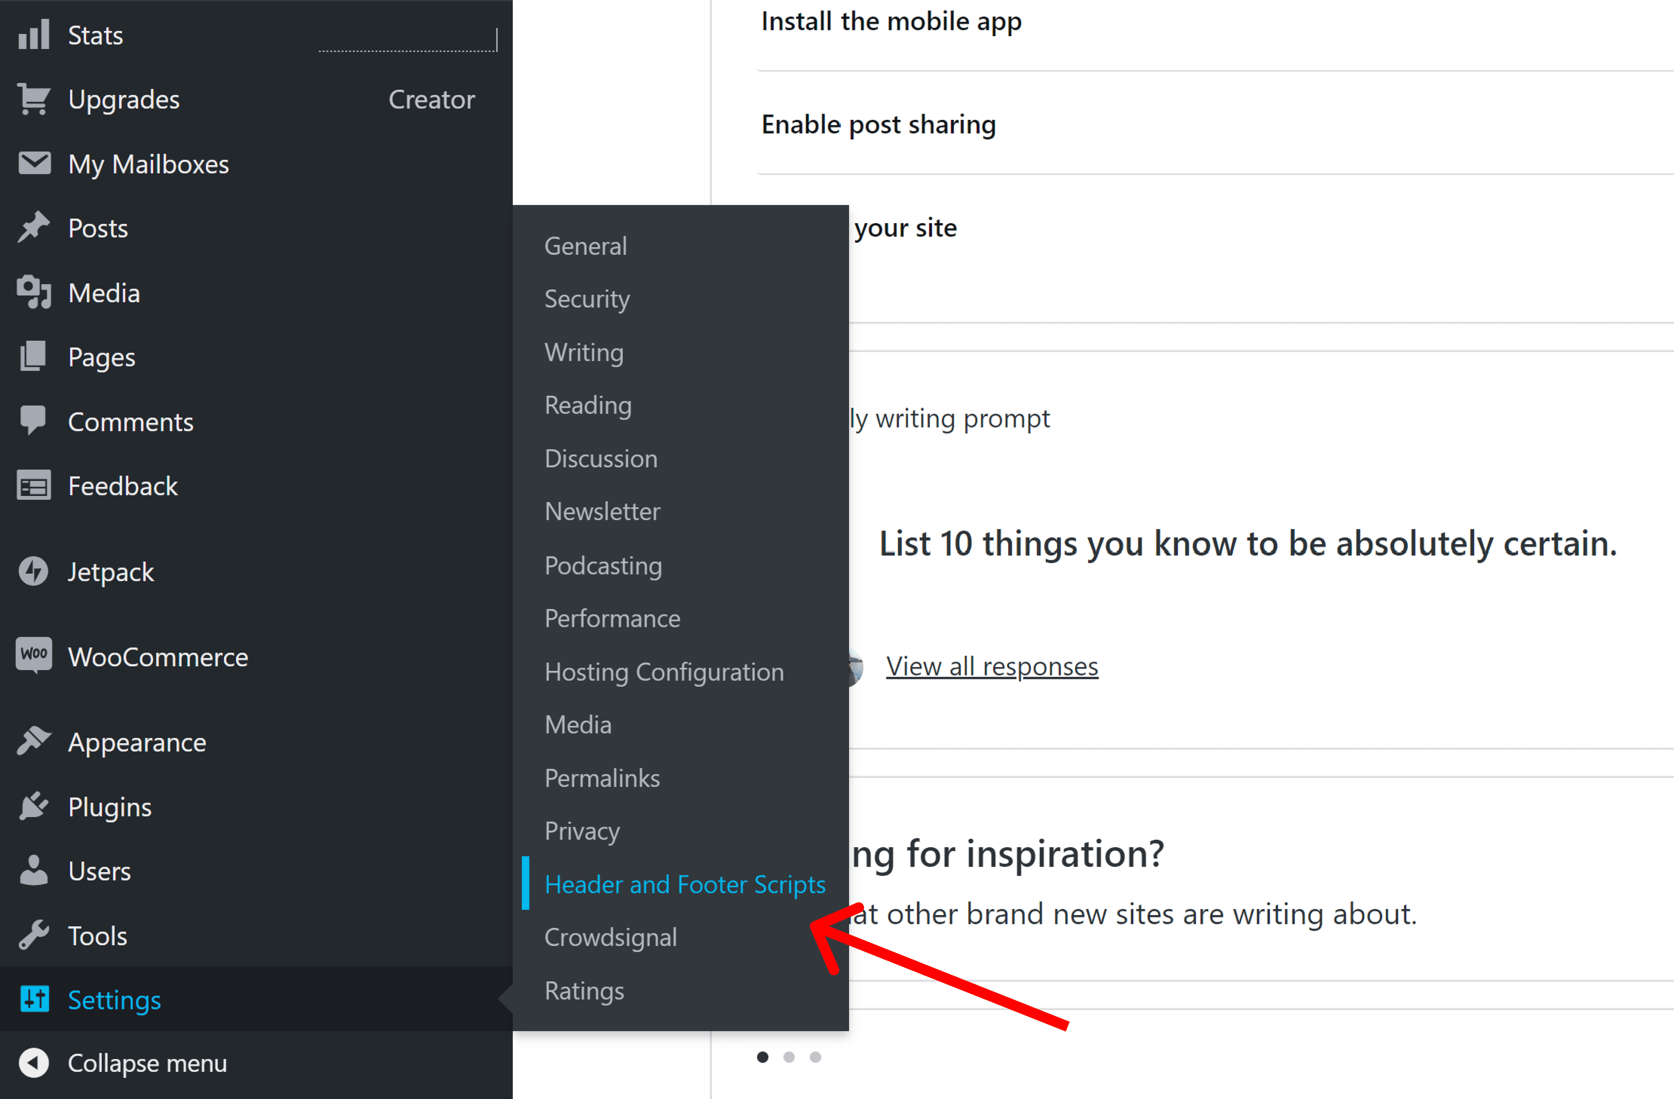Click the My Mailboxes icon

click(33, 163)
